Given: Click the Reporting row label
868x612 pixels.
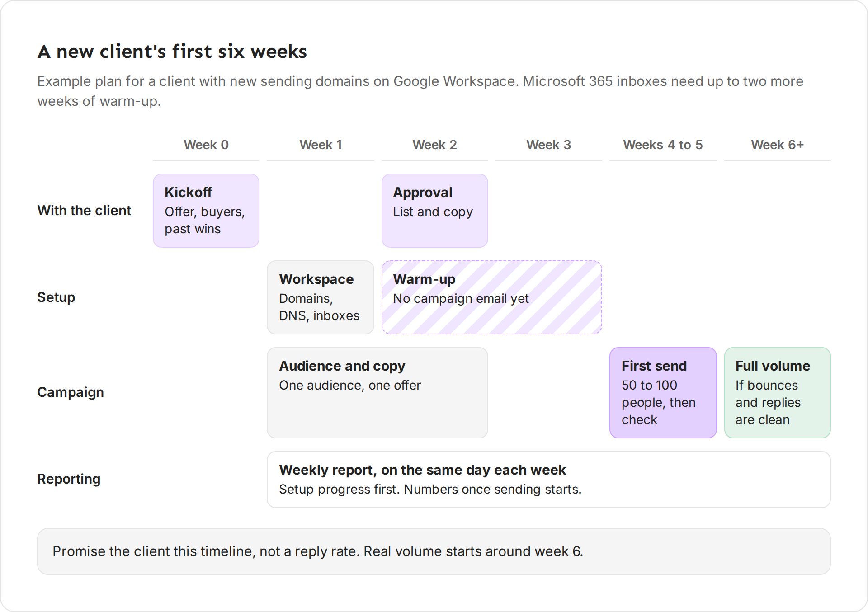Looking at the screenshot, I should click(69, 479).
